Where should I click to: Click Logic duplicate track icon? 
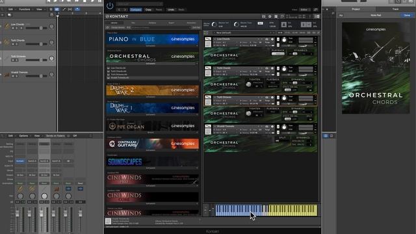pos(9,15)
